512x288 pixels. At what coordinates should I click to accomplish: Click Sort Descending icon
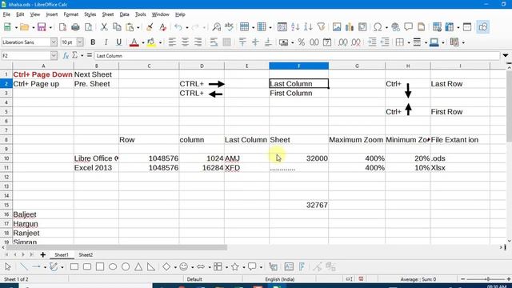[x=308, y=27]
